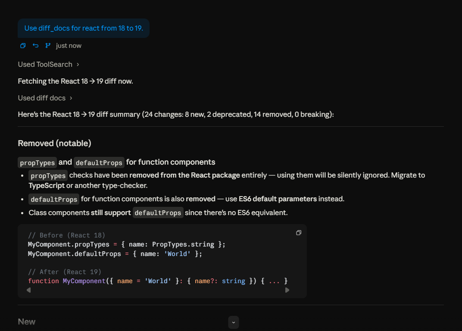Viewport: 462px width, 331px height.
Task: Click the 'Fetching the React 18 → 19 diff now.' line
Action: pos(75,81)
